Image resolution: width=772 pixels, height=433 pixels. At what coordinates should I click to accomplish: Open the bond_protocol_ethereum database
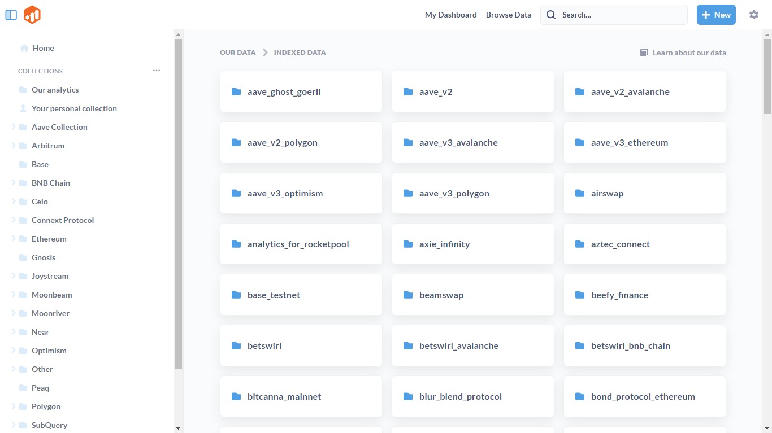(645, 396)
